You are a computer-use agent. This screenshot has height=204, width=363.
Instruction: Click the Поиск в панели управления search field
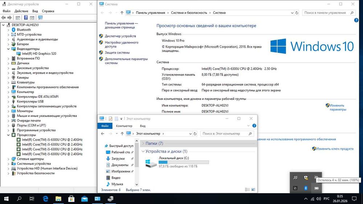[x=329, y=13]
